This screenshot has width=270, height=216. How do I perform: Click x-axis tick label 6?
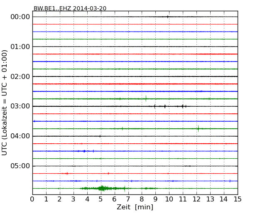115,199
